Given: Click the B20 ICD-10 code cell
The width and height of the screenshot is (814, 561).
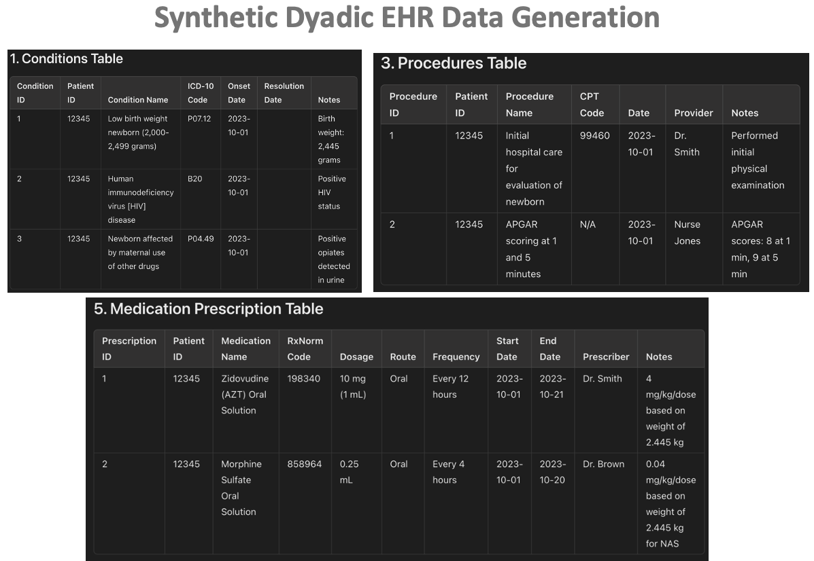Looking at the screenshot, I should click(194, 179).
